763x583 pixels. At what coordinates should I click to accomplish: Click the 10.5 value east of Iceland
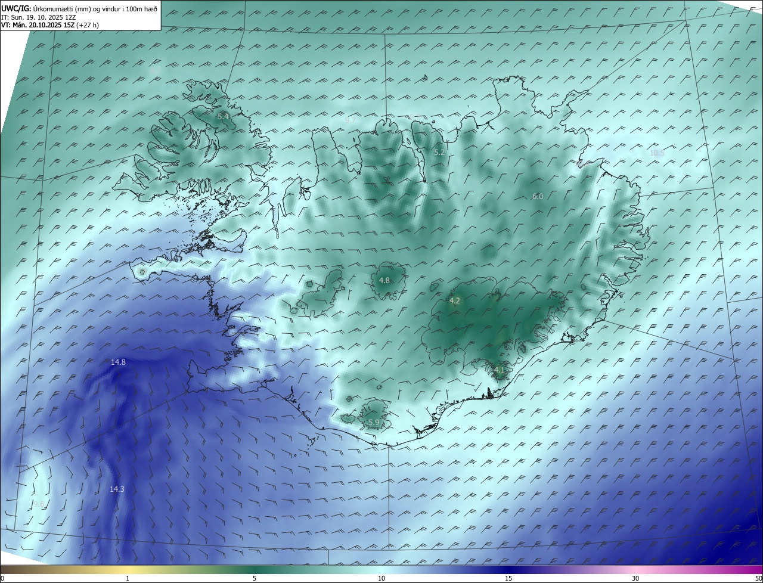656,153
